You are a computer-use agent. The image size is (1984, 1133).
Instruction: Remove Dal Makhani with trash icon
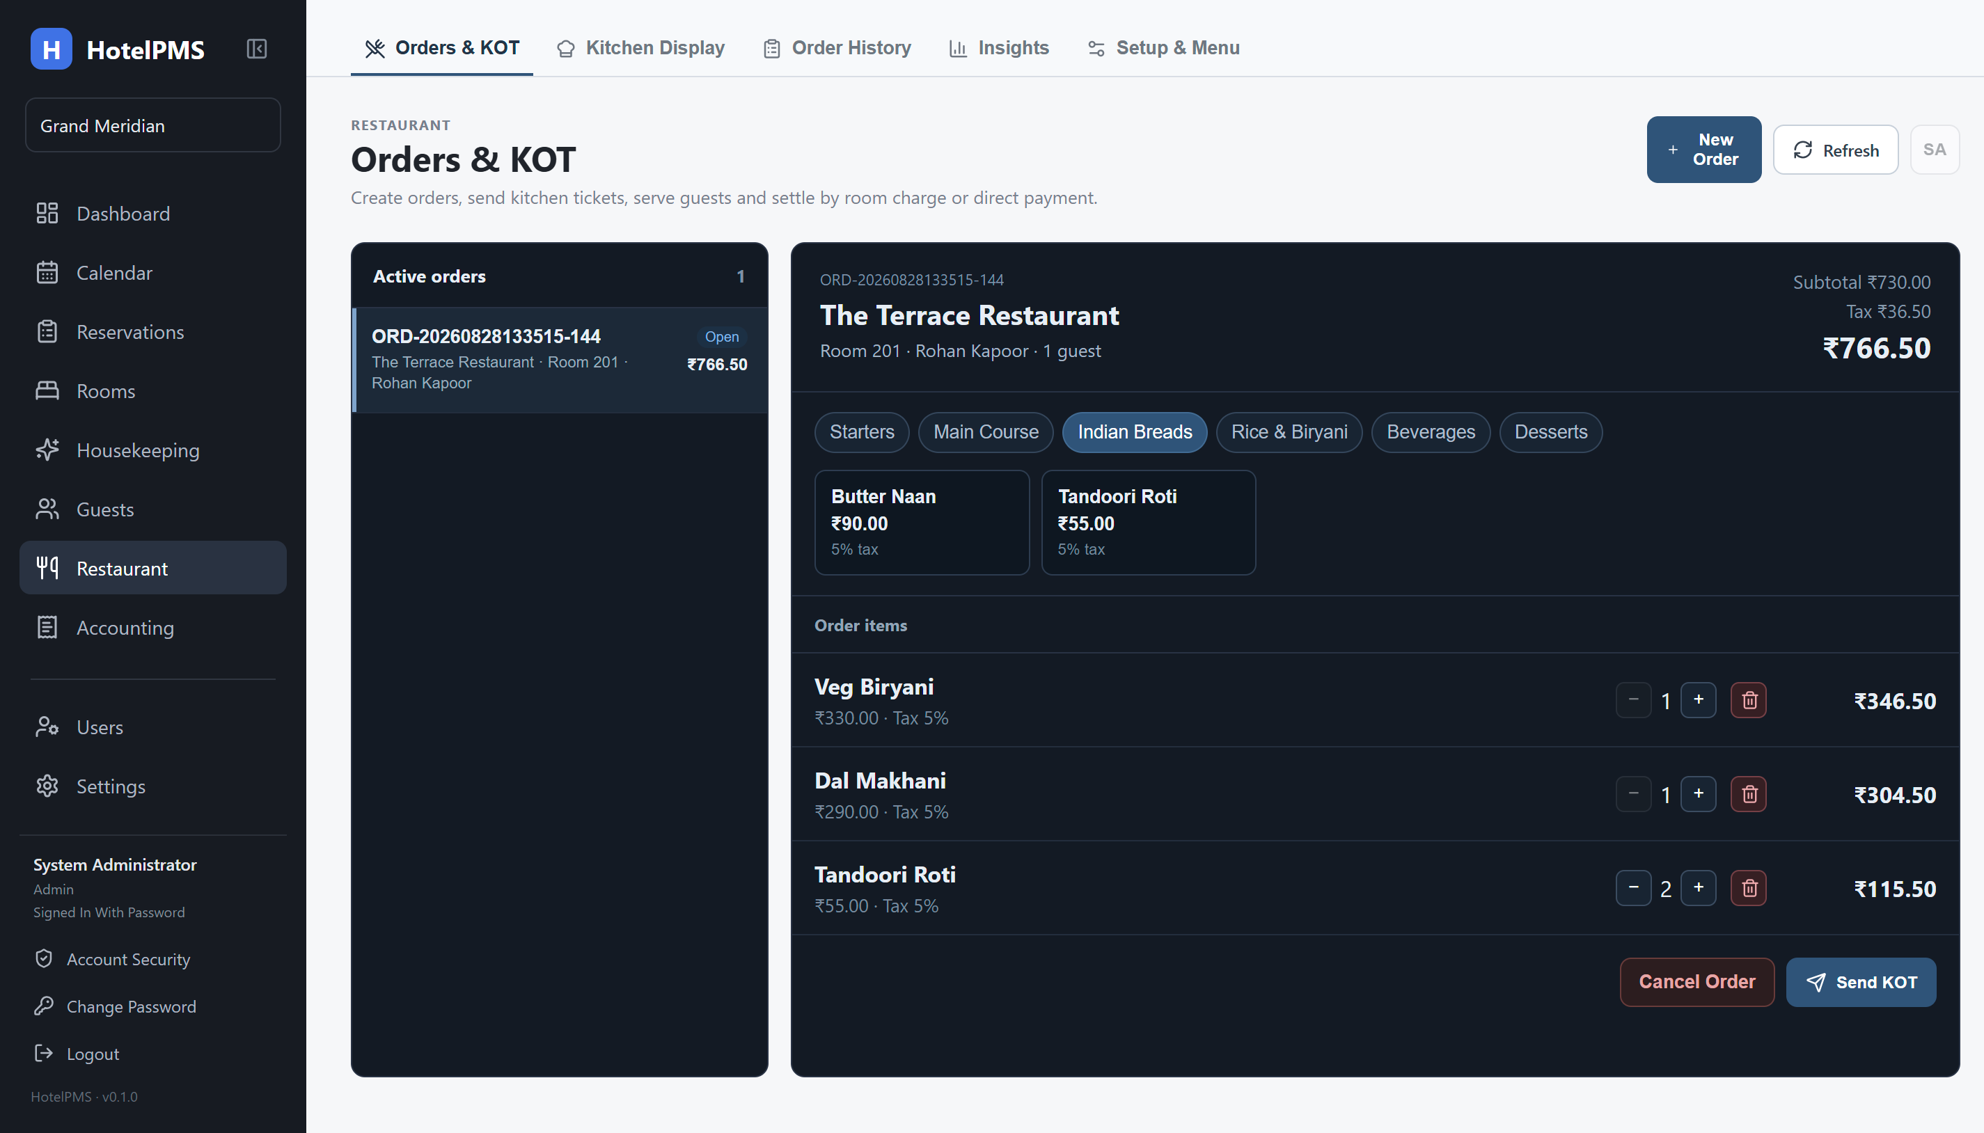pyautogui.click(x=1748, y=793)
